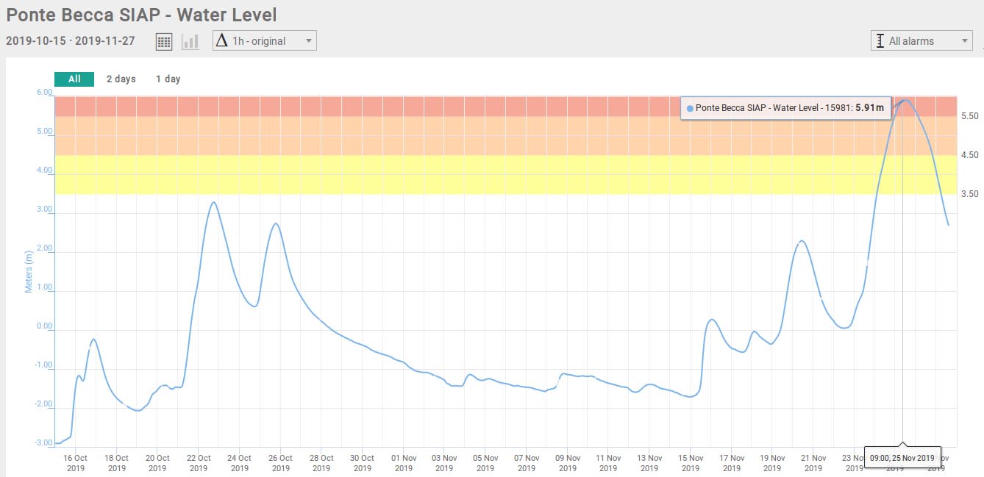The width and height of the screenshot is (984, 477).
Task: Click the bar chart view icon
Action: click(190, 41)
